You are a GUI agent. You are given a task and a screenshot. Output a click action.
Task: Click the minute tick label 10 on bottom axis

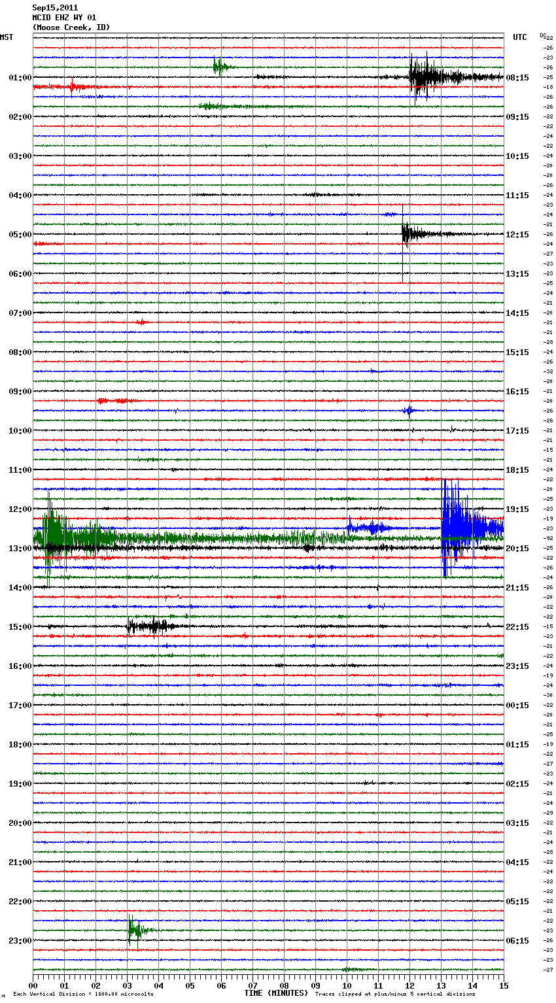point(347,985)
